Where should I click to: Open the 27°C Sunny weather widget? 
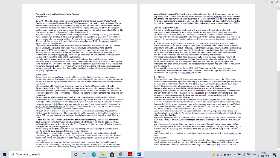point(221,154)
